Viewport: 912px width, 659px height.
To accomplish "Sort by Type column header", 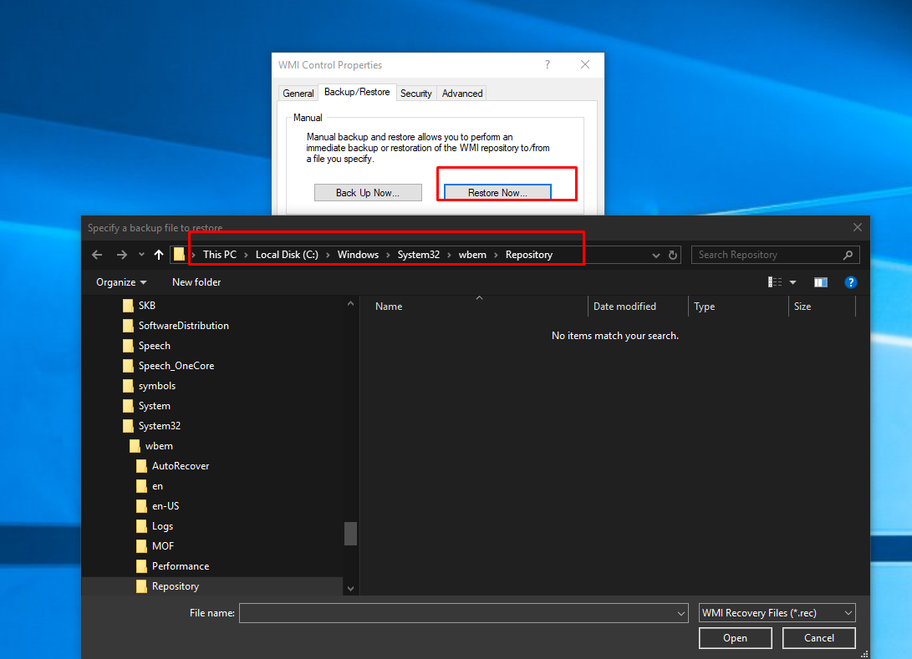I will point(705,307).
